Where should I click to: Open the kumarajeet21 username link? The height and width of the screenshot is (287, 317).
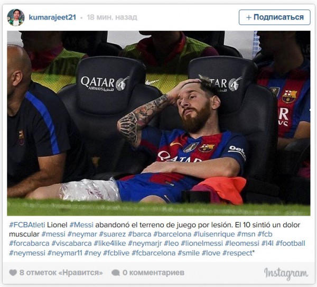coord(52,17)
